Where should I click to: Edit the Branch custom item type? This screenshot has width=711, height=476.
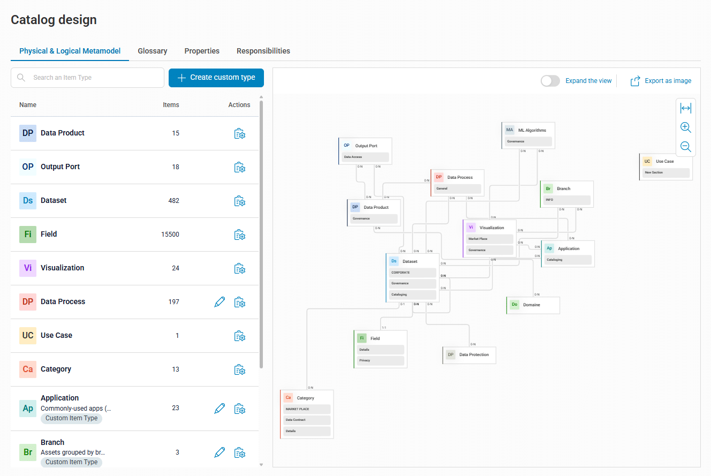[x=219, y=452]
